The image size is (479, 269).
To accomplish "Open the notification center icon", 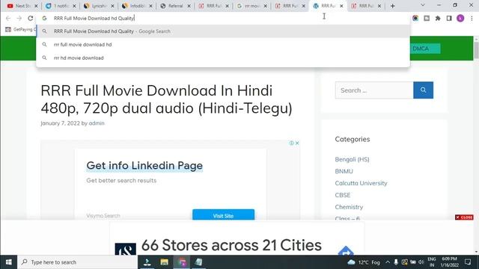I will (468, 262).
